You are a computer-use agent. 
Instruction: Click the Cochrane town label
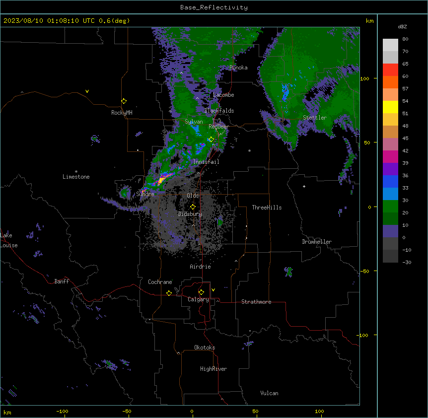(160, 282)
